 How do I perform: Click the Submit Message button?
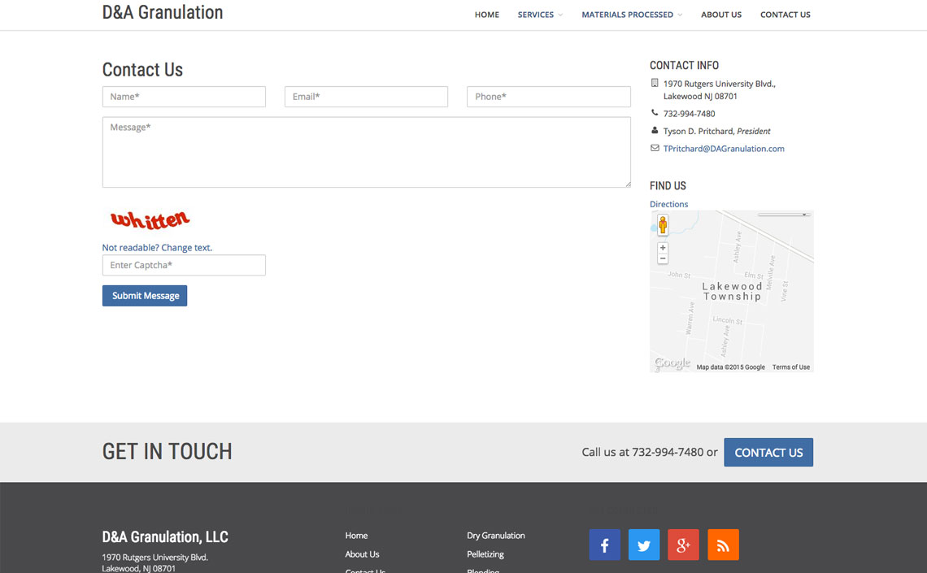point(145,296)
